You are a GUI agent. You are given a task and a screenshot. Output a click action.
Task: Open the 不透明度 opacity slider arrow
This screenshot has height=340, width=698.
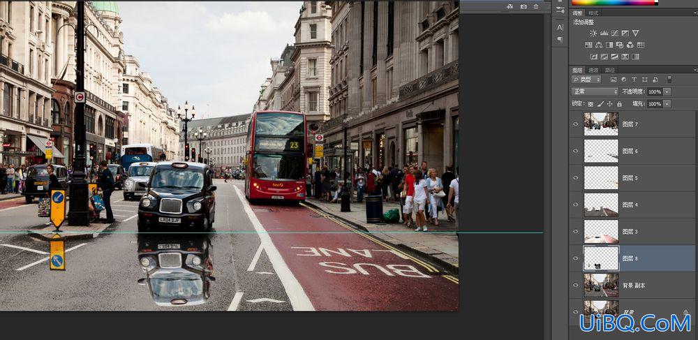click(x=667, y=91)
